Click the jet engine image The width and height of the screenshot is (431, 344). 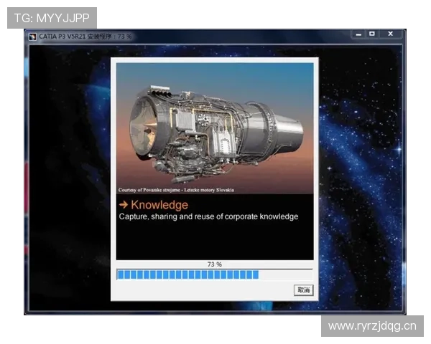click(215, 125)
